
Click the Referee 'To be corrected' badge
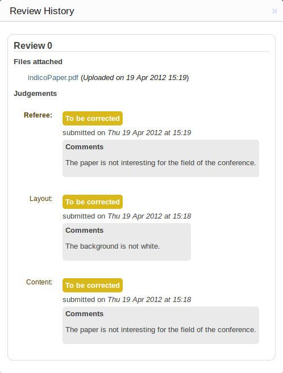coord(93,118)
